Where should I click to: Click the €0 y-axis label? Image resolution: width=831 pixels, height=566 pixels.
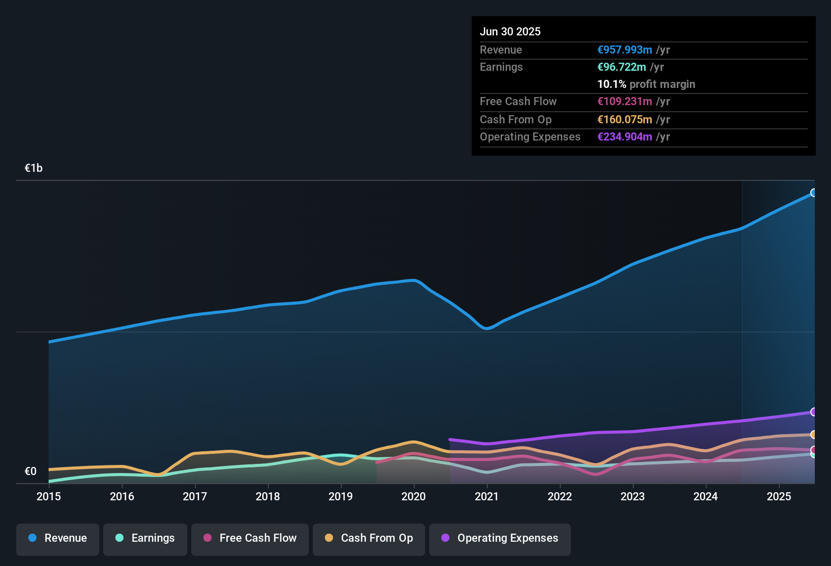[x=30, y=471]
